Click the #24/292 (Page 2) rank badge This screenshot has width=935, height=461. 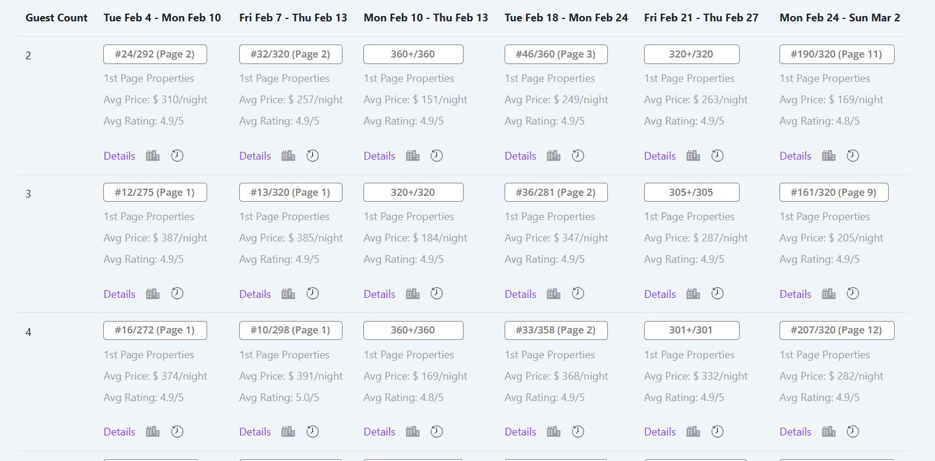(x=155, y=54)
